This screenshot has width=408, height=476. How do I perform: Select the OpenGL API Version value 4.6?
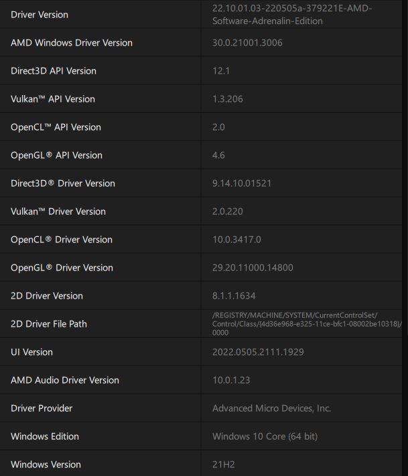tap(218, 155)
